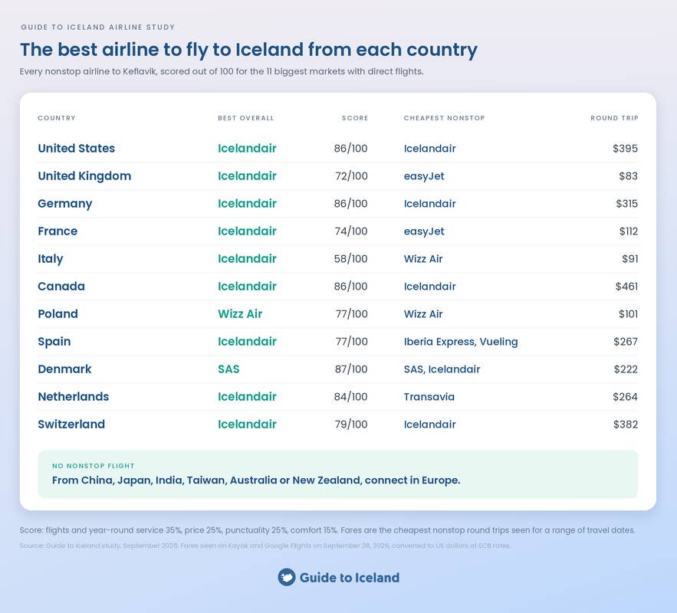Click the $91 round trip fare
This screenshot has height=613, width=677.
pos(630,259)
